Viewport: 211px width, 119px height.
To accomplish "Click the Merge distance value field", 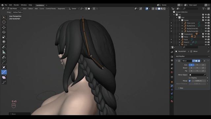I will (x=198, y=81).
